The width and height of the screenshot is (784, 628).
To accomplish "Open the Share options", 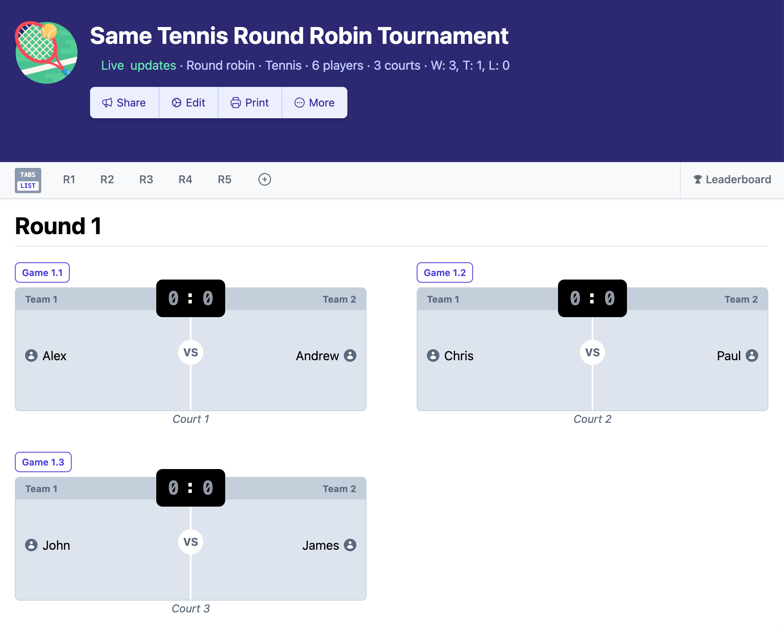I will click(124, 103).
